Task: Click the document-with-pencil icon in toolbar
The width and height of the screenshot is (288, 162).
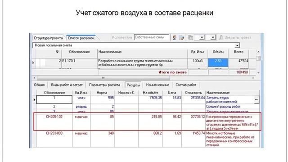Action: click(x=181, y=38)
